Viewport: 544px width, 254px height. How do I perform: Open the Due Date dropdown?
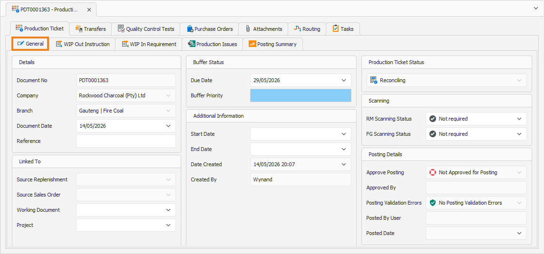[x=344, y=80]
